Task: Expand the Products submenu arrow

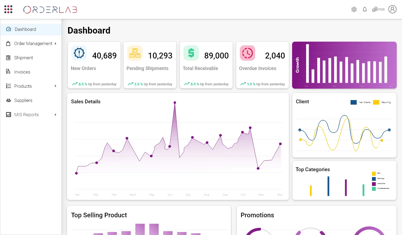Action: coord(55,86)
